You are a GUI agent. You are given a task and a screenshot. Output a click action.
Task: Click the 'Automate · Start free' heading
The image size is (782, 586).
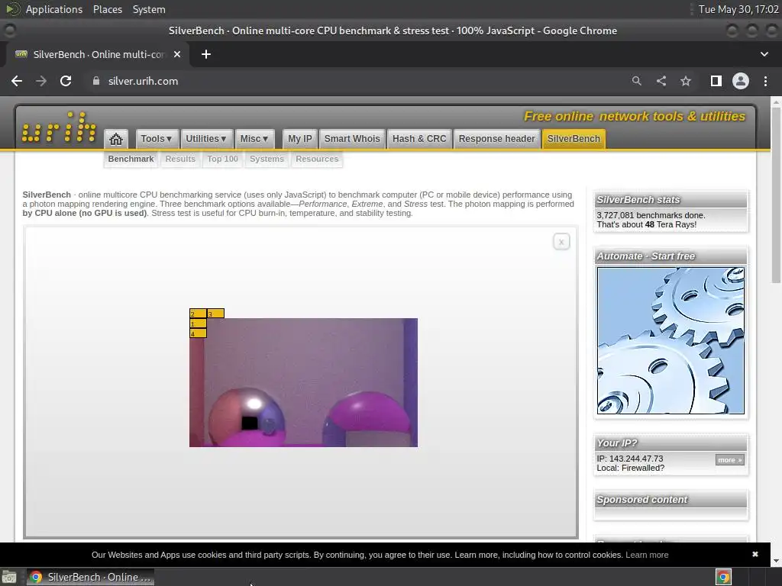click(646, 256)
